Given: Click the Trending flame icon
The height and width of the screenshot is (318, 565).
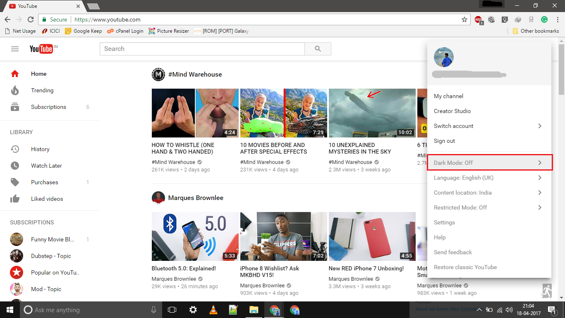Looking at the screenshot, I should point(15,90).
